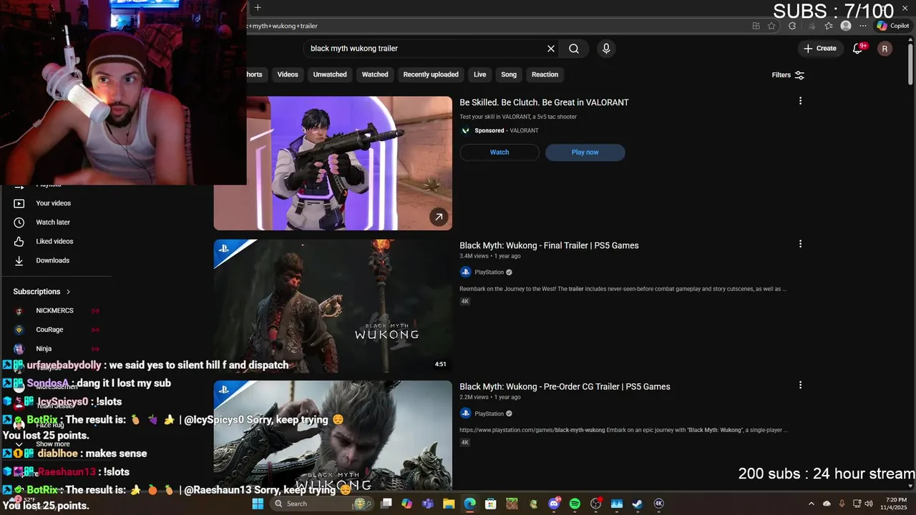Select the Recently uploaded filter chip

click(x=431, y=74)
